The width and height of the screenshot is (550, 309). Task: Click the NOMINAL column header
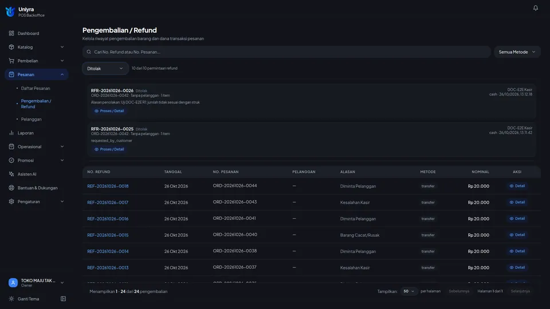point(480,172)
